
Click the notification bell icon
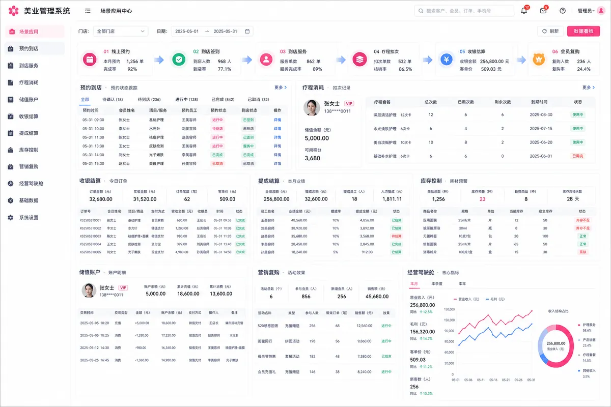pyautogui.click(x=524, y=11)
